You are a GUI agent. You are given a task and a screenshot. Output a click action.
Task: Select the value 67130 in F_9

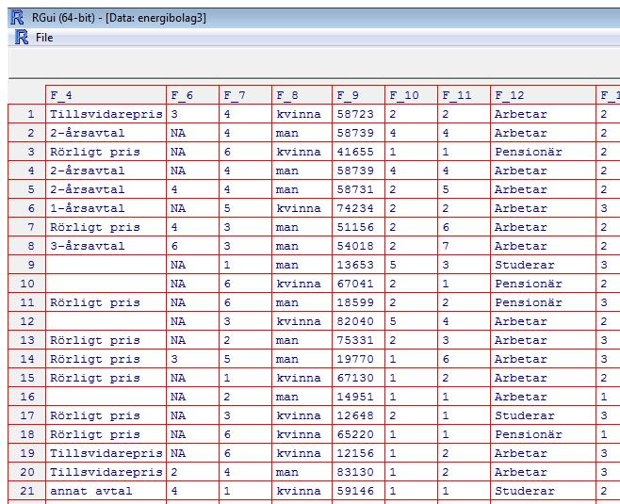[x=359, y=378]
